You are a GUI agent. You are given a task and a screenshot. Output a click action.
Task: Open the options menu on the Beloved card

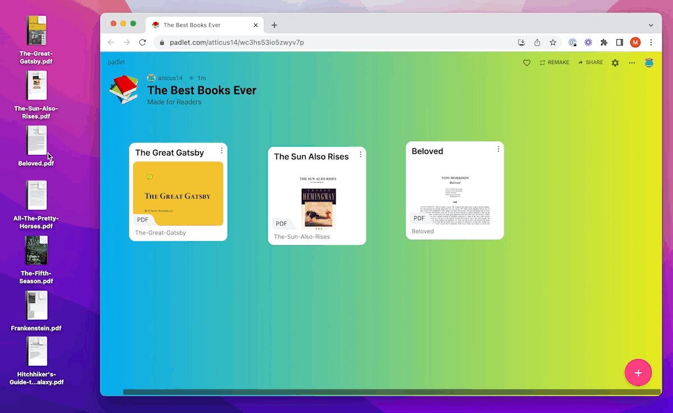coord(498,149)
